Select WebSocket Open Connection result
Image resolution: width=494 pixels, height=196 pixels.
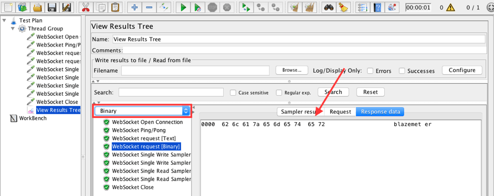coord(148,122)
